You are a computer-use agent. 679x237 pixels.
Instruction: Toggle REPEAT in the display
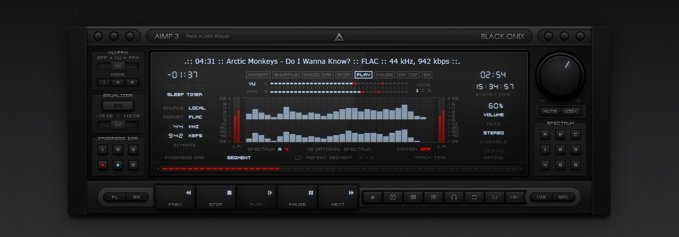point(258,74)
